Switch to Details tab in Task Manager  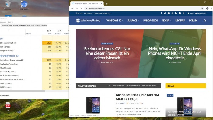click(38, 26)
